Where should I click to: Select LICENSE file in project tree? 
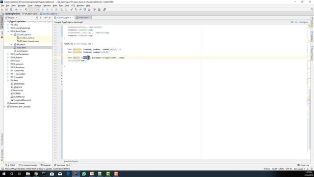pos(16,93)
